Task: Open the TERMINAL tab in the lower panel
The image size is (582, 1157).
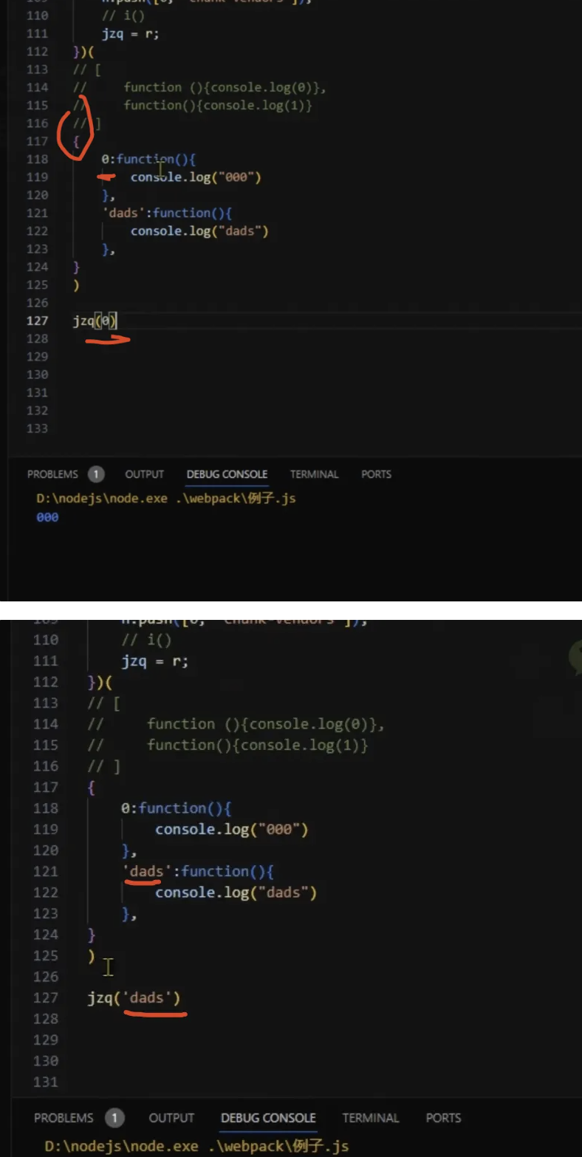Action: tap(371, 1118)
